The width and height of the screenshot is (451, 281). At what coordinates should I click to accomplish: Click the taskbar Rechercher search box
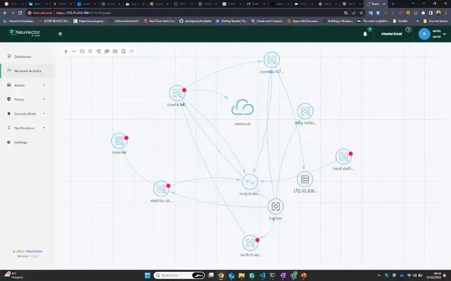tap(180, 276)
